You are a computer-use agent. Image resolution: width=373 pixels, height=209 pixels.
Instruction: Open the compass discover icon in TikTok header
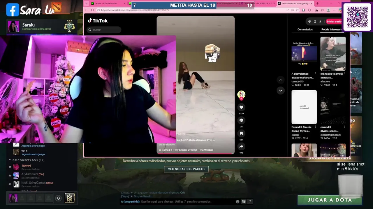309,21
